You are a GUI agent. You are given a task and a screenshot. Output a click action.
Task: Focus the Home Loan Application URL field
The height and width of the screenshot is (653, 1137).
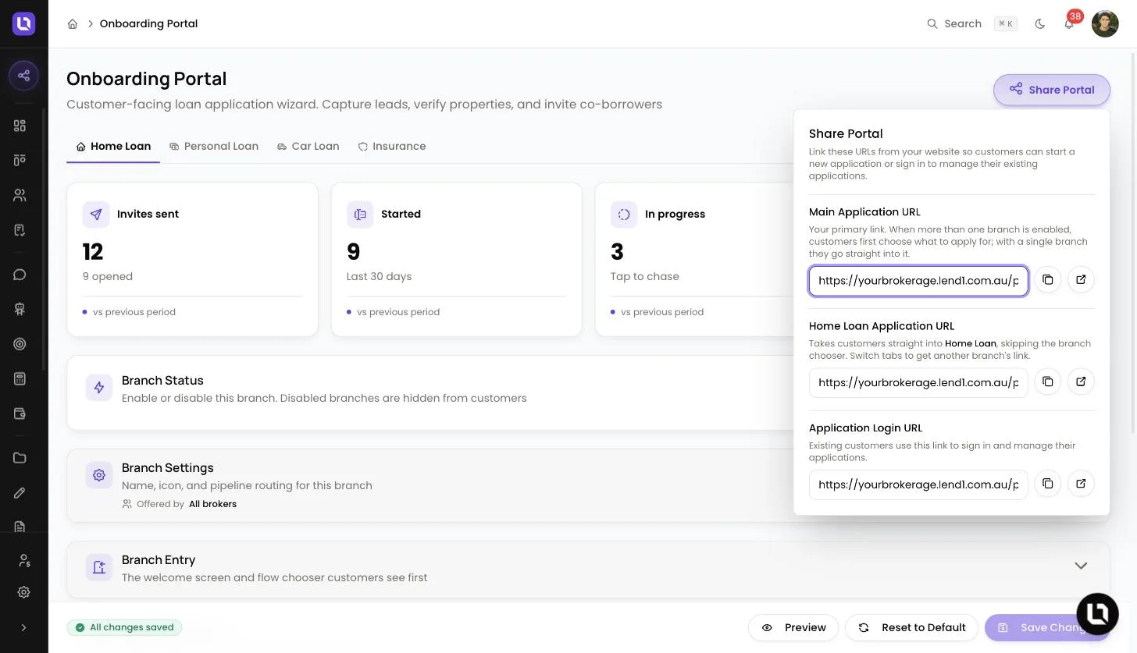point(918,383)
